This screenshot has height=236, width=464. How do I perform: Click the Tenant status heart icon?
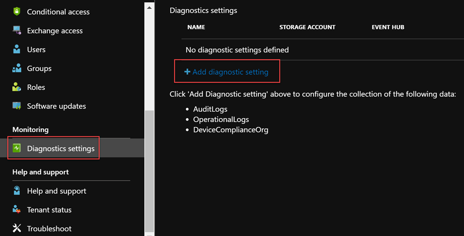[x=17, y=210]
